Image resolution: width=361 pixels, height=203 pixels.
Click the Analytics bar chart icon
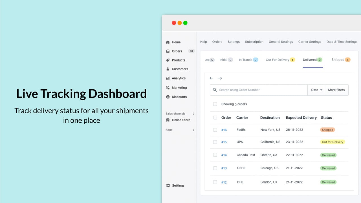click(168, 78)
